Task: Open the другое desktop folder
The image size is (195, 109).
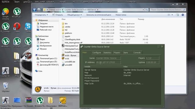Action: [17, 57]
